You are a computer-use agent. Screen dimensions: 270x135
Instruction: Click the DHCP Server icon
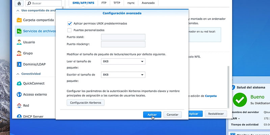tap(19, 116)
